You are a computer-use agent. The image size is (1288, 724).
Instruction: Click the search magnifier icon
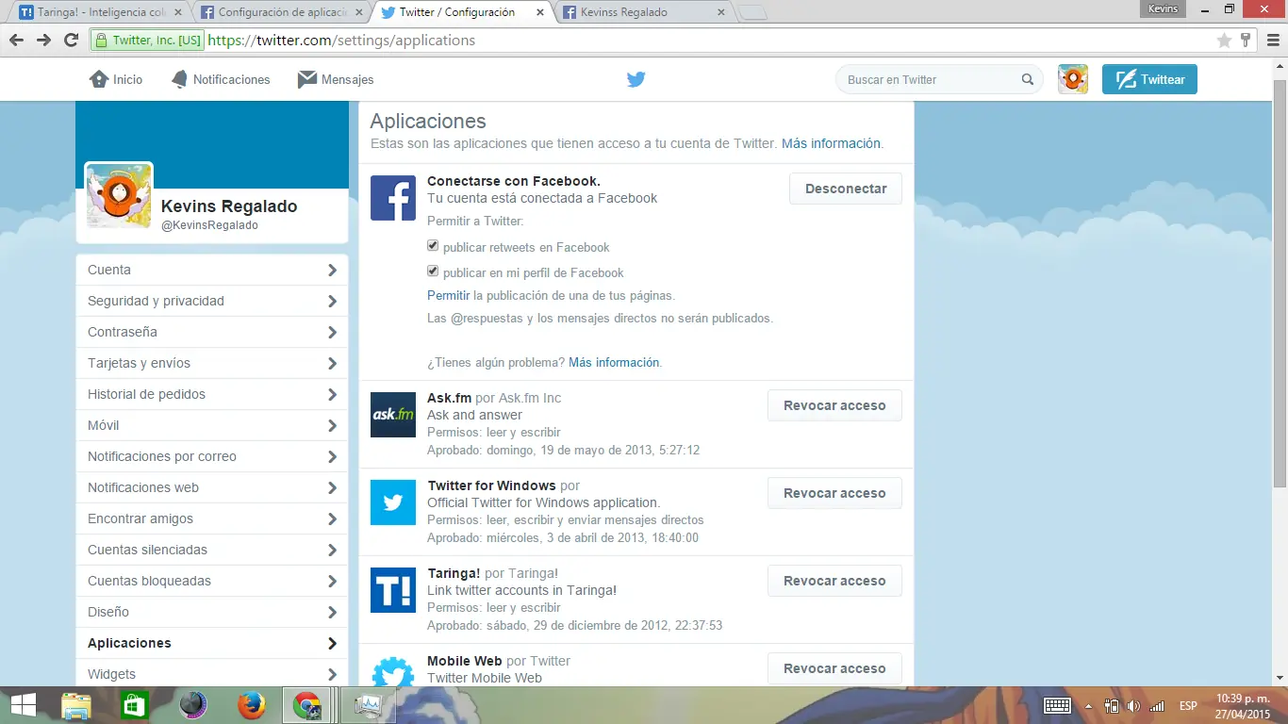(x=1028, y=79)
